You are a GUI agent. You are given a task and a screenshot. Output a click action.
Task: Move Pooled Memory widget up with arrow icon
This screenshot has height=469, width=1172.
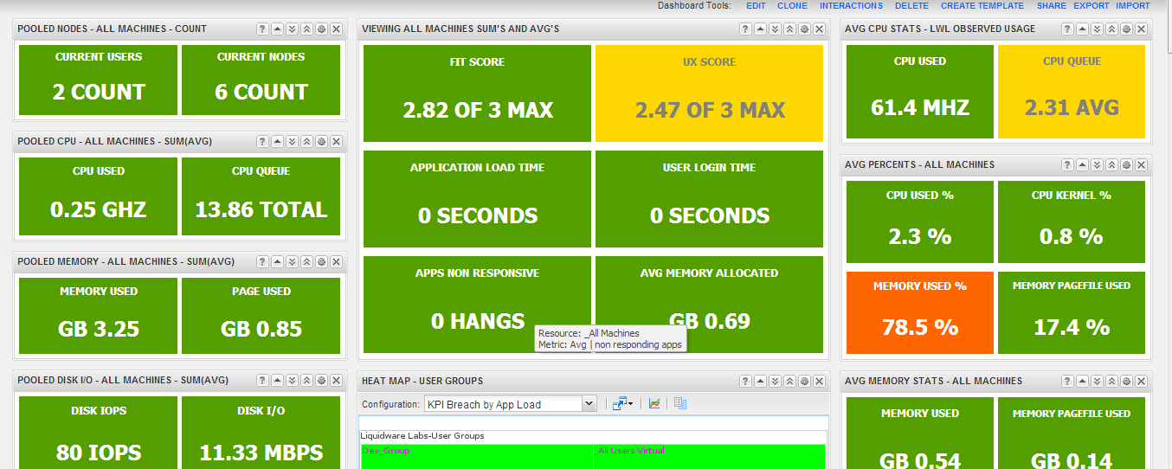277,261
